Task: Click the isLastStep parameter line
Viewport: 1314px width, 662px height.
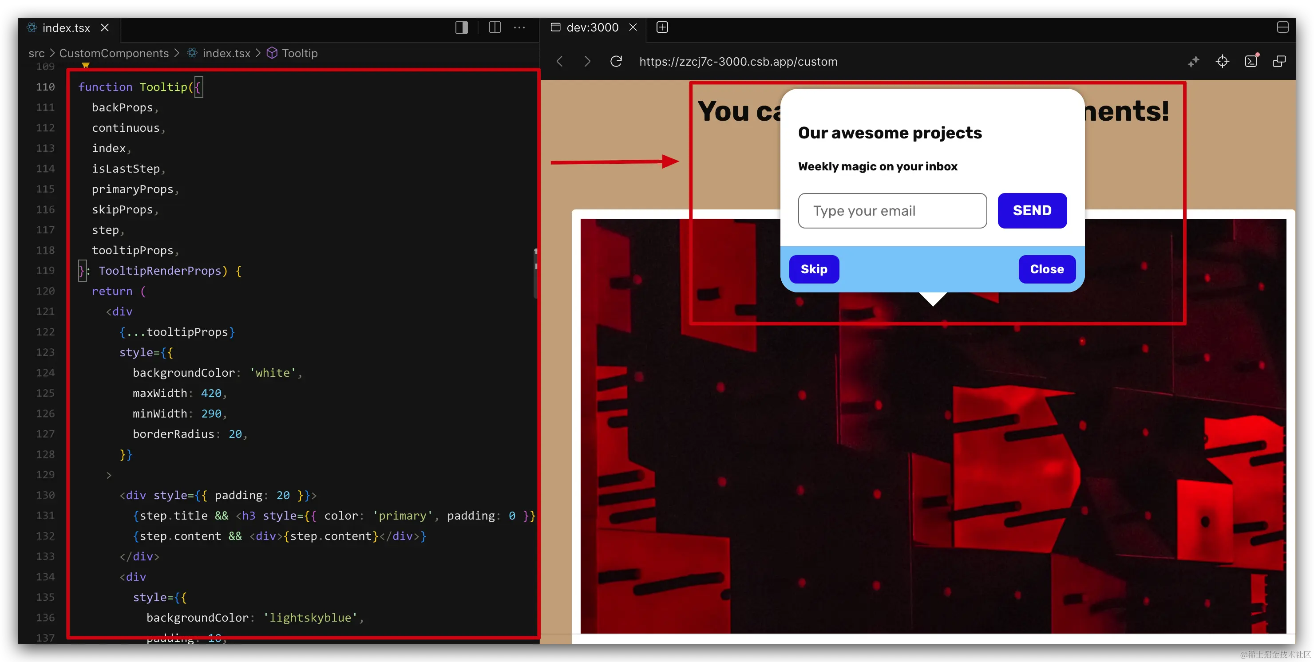Action: [x=128, y=169]
